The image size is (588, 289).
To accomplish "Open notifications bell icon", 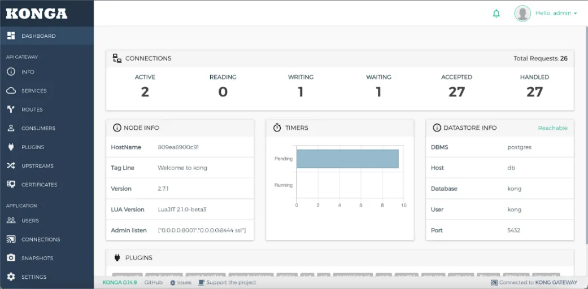I will point(496,14).
